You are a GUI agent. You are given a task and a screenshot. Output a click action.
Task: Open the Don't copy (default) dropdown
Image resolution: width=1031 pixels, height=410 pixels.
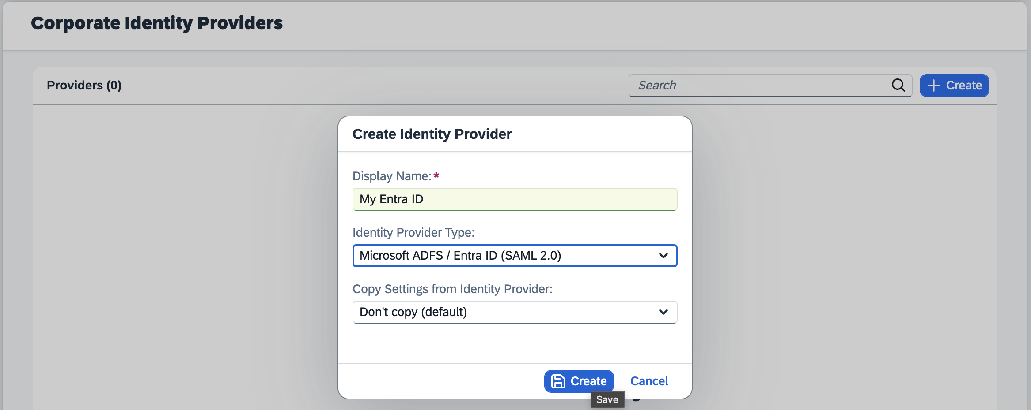504,312
